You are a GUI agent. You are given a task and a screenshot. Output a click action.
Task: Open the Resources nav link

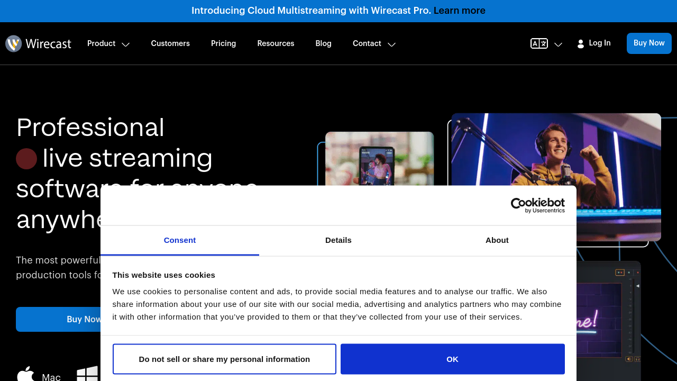pos(276,43)
